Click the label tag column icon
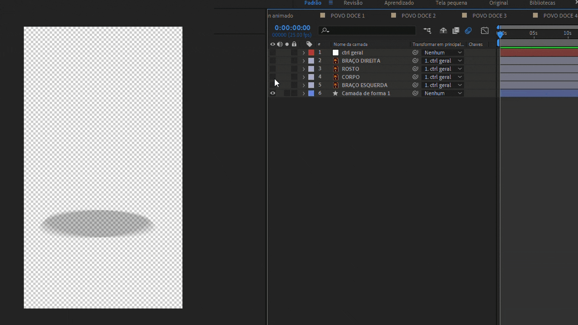The height and width of the screenshot is (325, 578). [309, 44]
